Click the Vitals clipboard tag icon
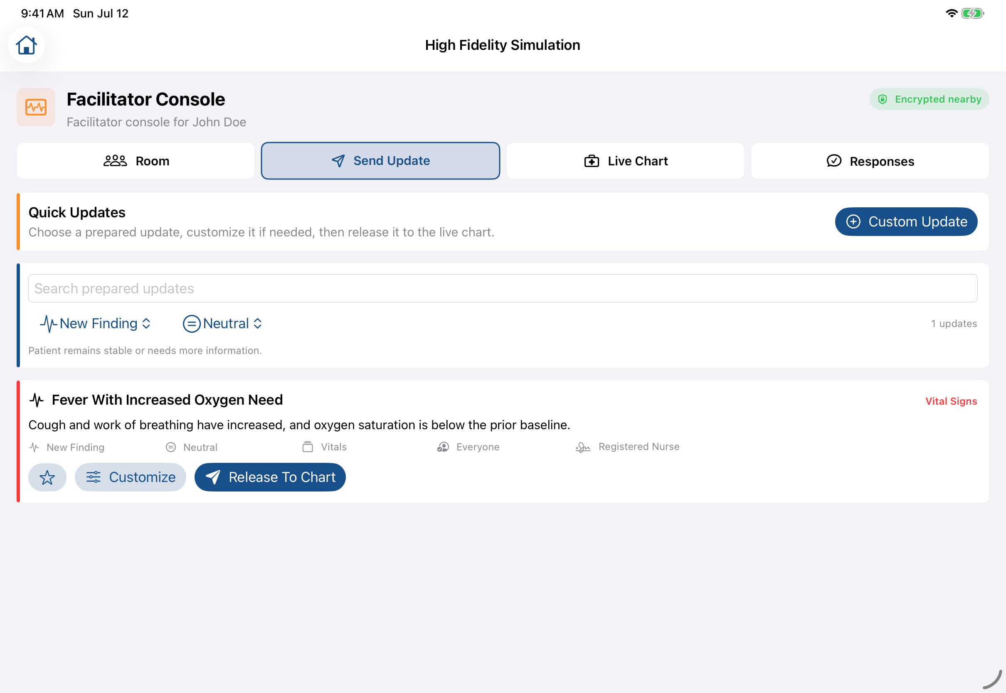Viewport: 1006px width, 693px height. 308,447
